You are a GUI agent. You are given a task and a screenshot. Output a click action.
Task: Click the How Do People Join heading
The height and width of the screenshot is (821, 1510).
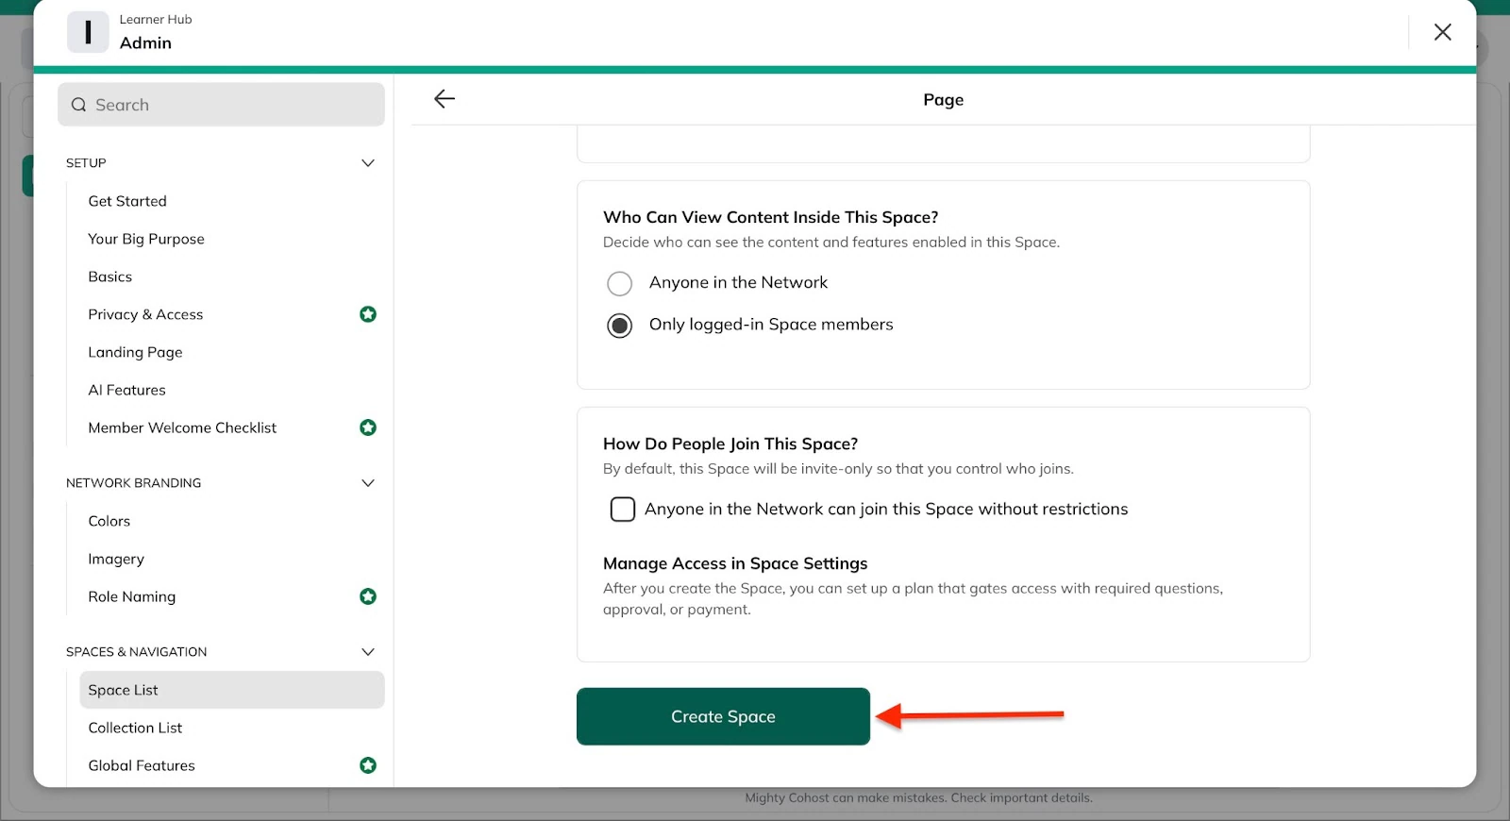coord(730,444)
